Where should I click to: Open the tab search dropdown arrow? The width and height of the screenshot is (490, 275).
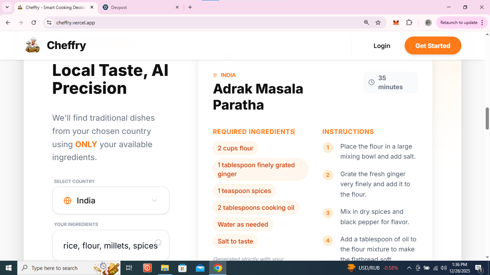[7, 7]
